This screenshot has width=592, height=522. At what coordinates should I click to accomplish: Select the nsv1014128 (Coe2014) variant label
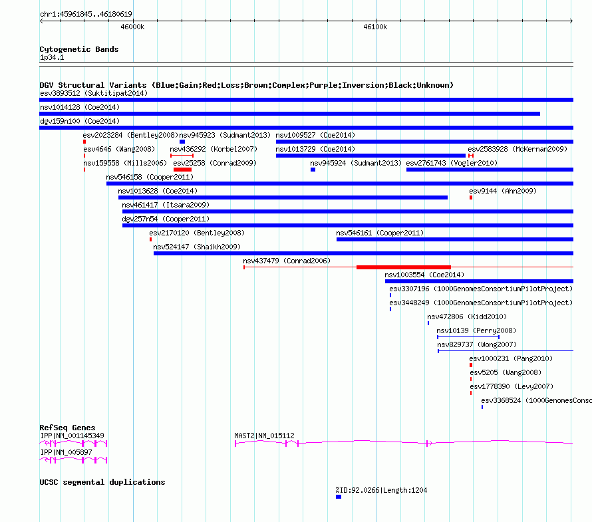[80, 107]
